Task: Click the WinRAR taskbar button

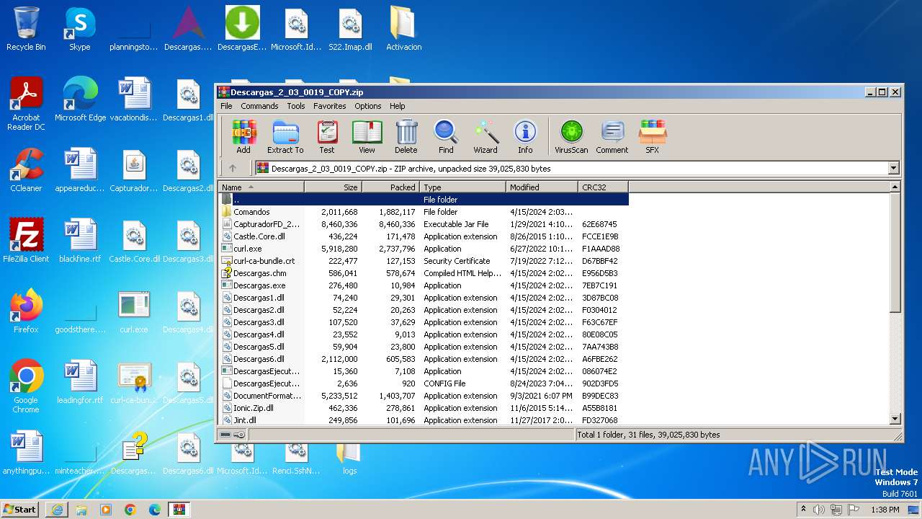Action: tap(179, 510)
